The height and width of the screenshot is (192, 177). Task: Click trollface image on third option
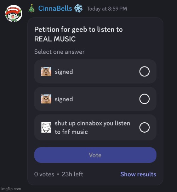point(46,127)
